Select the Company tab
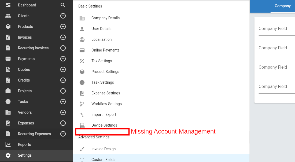The width and height of the screenshot is (295, 162). pyautogui.click(x=283, y=6)
